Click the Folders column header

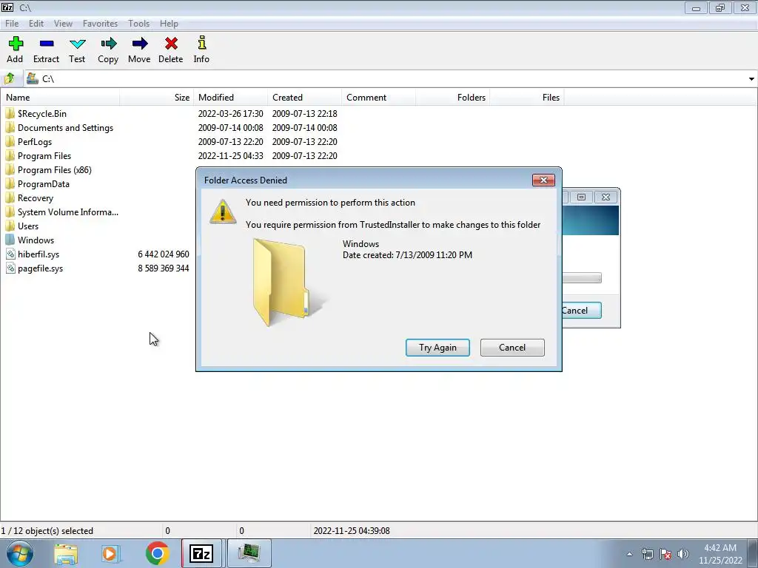[452, 97]
